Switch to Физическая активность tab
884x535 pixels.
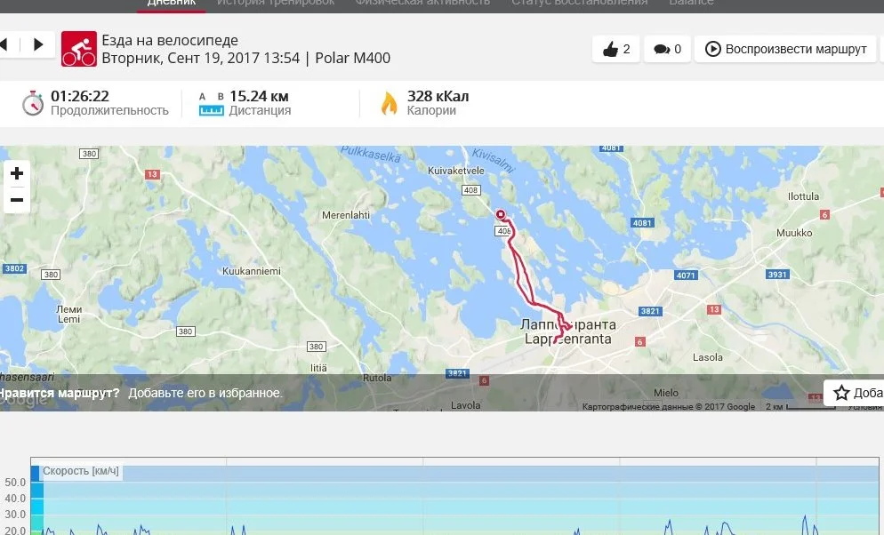point(422,3)
